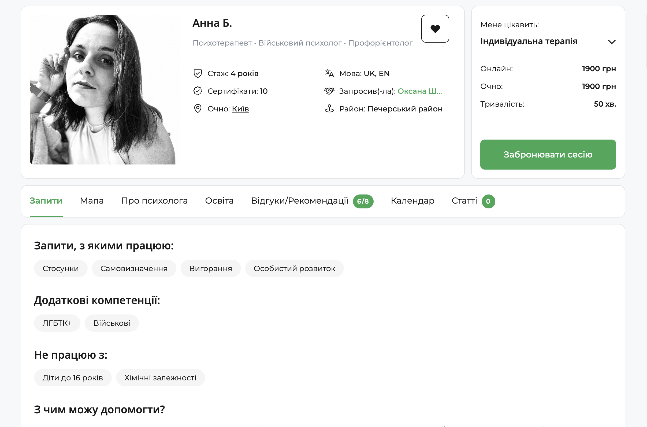
Task: Follow the Київ city link
Action: 240,109
